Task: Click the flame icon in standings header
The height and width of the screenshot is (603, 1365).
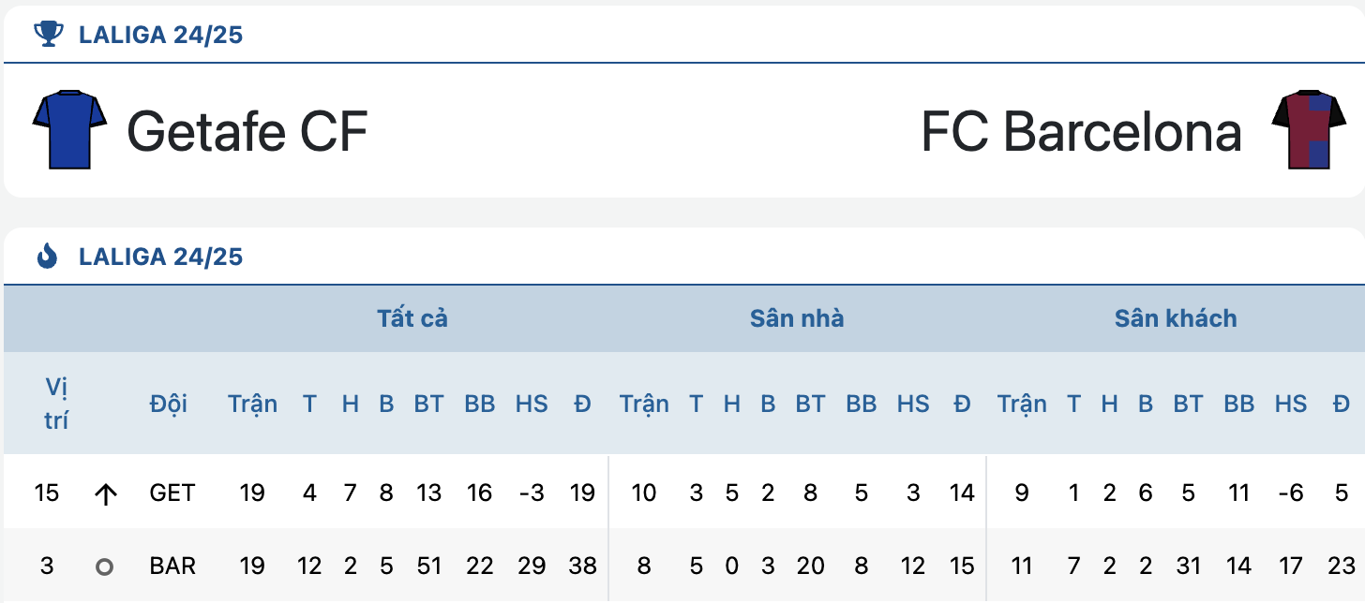Action: (47, 256)
